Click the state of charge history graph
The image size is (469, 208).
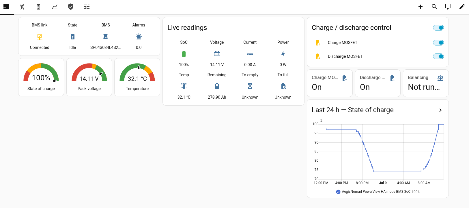coord(382,152)
